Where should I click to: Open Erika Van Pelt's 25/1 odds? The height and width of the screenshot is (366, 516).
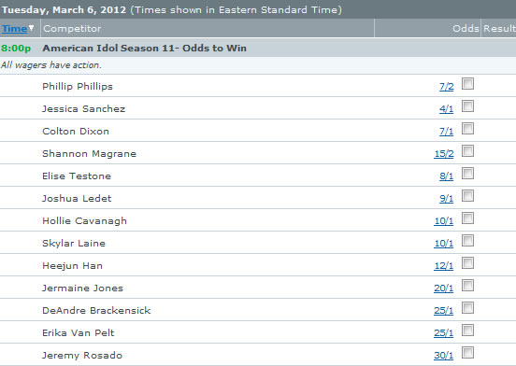pyautogui.click(x=444, y=332)
